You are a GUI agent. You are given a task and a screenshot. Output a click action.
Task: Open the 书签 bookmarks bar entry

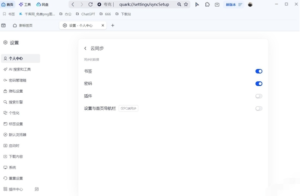[x=9, y=14]
